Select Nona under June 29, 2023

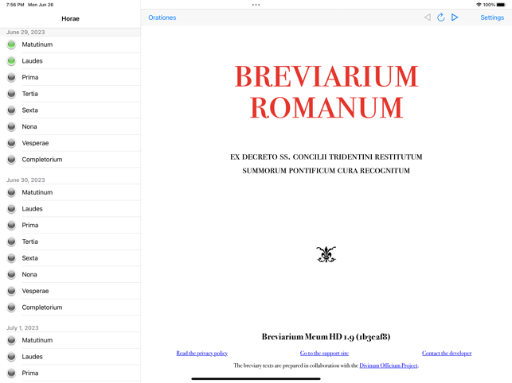pos(70,126)
